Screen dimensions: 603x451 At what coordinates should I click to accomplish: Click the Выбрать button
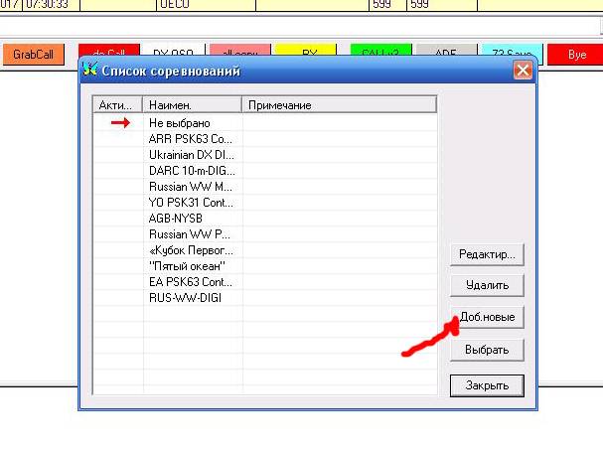click(x=487, y=350)
